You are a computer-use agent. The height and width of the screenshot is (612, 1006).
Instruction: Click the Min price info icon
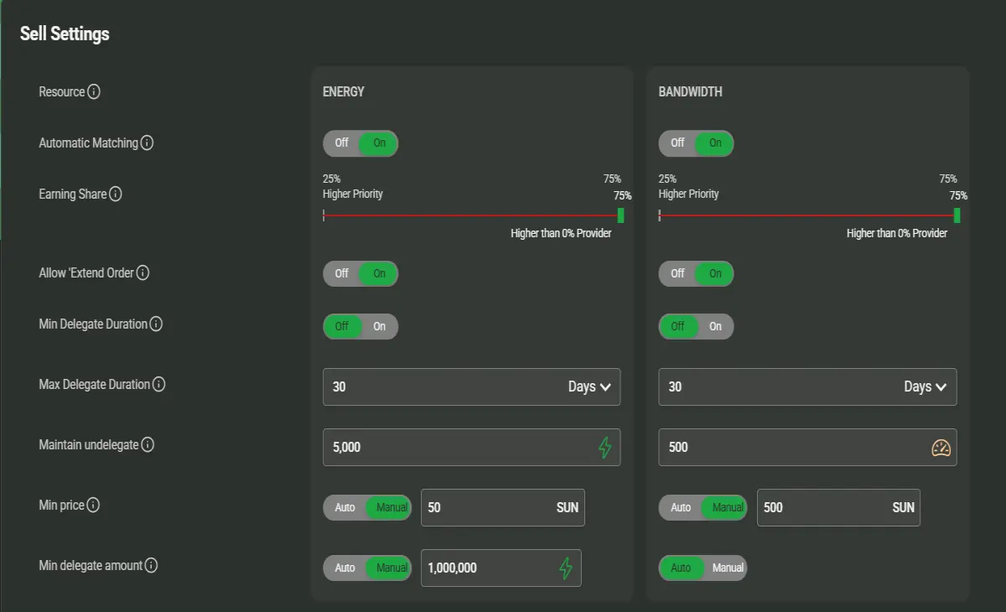click(x=93, y=505)
